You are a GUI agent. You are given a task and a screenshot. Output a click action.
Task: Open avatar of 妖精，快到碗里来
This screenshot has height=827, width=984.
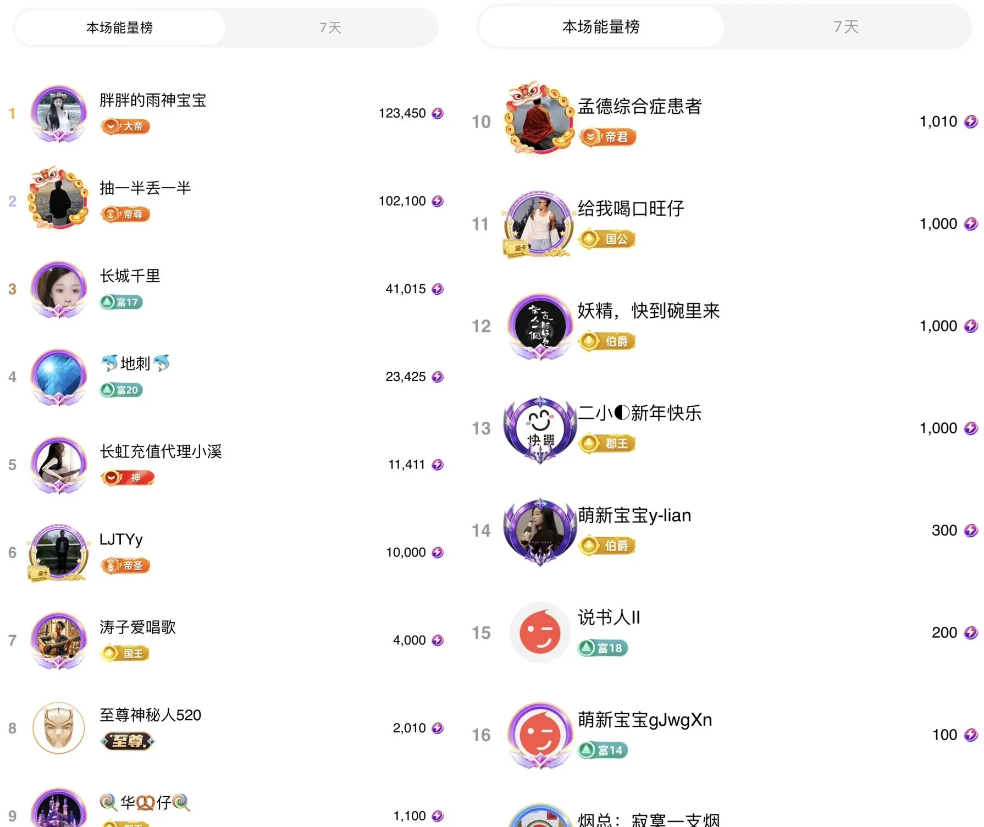click(540, 327)
